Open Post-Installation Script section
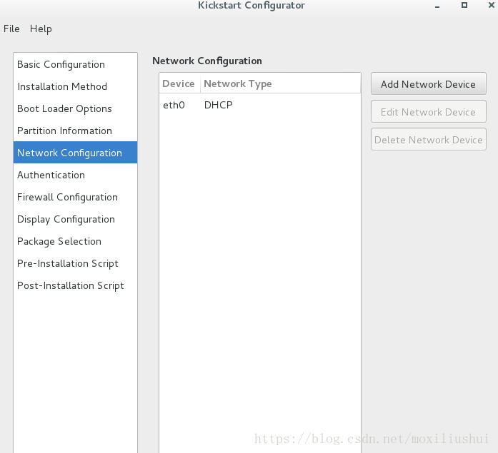Screen dimensions: 498x453 coord(75,286)
